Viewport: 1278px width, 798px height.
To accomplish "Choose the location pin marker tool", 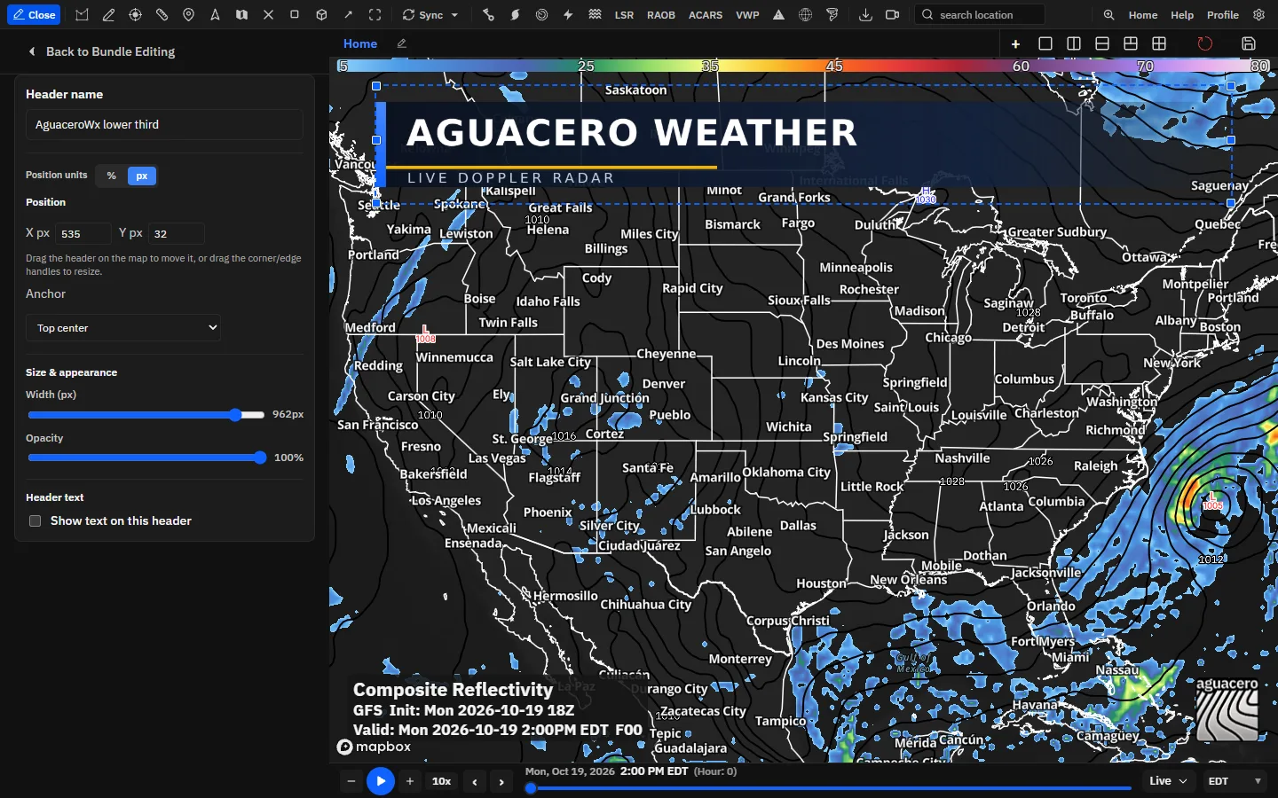I will [188, 15].
